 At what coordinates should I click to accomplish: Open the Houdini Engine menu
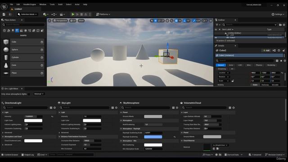click(x=30, y=4)
